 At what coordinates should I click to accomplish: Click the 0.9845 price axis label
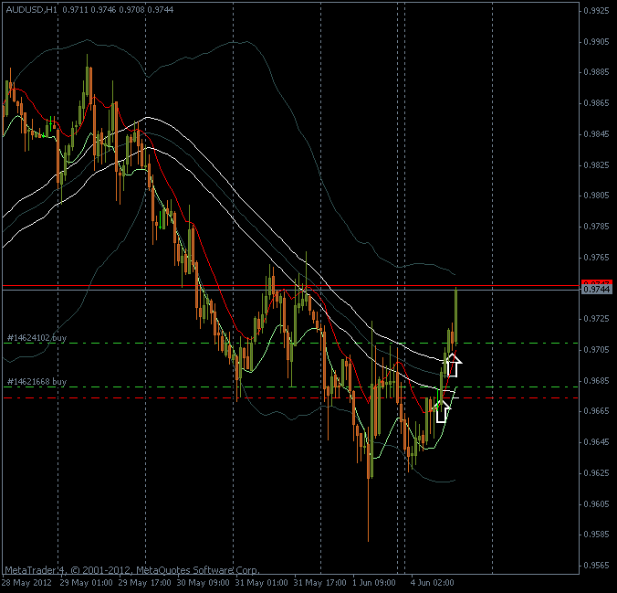coord(597,134)
